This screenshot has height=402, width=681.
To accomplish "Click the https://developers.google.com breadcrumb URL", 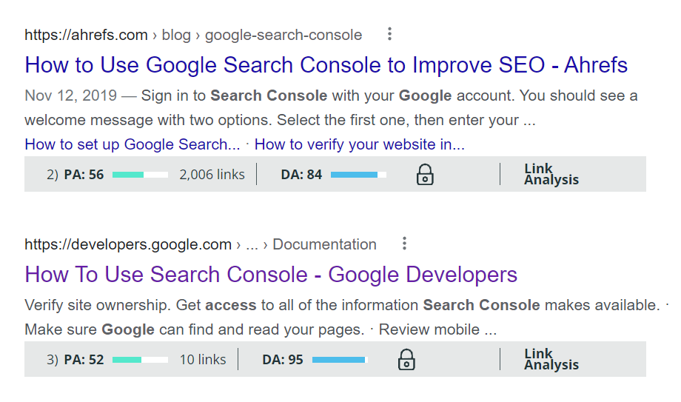I will click(128, 244).
